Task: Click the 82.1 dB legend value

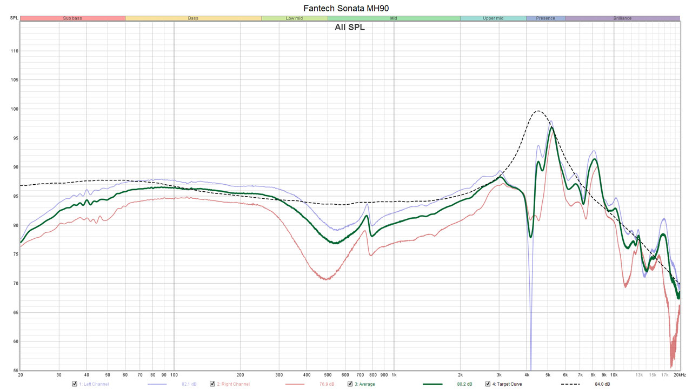Action: point(189,384)
